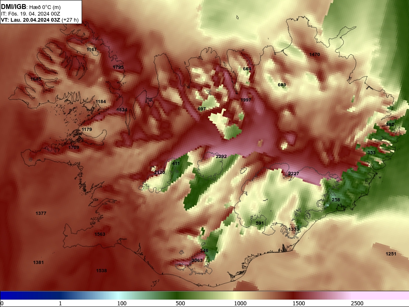This screenshot has height=307, width=409.
Task: Select the 591 map label
Action: [x=260, y=223]
